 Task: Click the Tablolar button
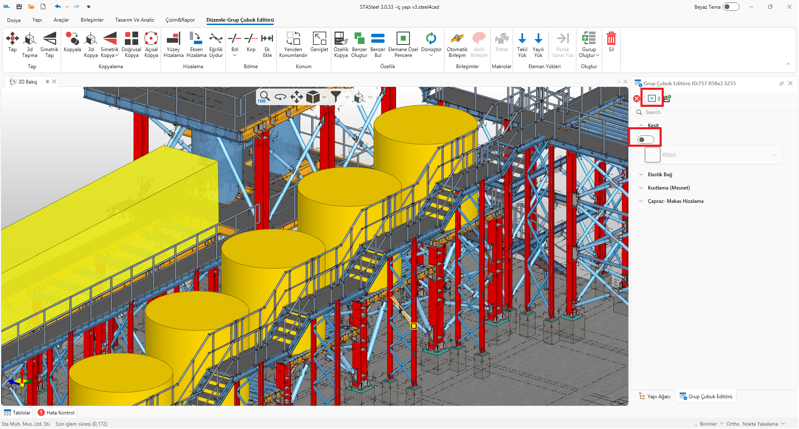[17, 413]
